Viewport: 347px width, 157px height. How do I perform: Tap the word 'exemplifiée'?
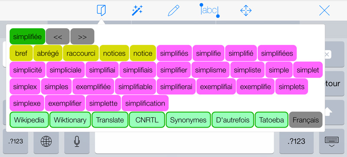tap(93, 87)
